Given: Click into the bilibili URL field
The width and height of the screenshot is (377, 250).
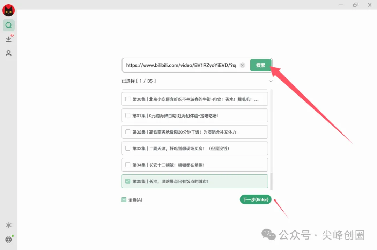Looking at the screenshot, I should pyautogui.click(x=181, y=65).
